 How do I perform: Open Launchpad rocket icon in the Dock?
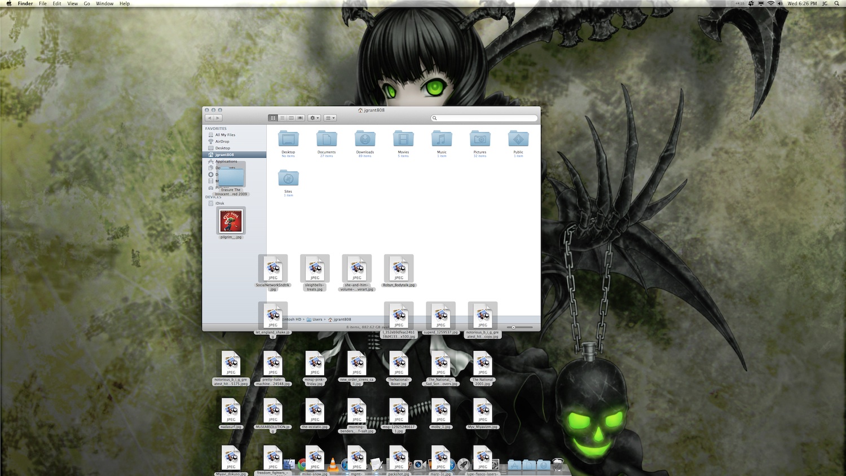pos(464,465)
